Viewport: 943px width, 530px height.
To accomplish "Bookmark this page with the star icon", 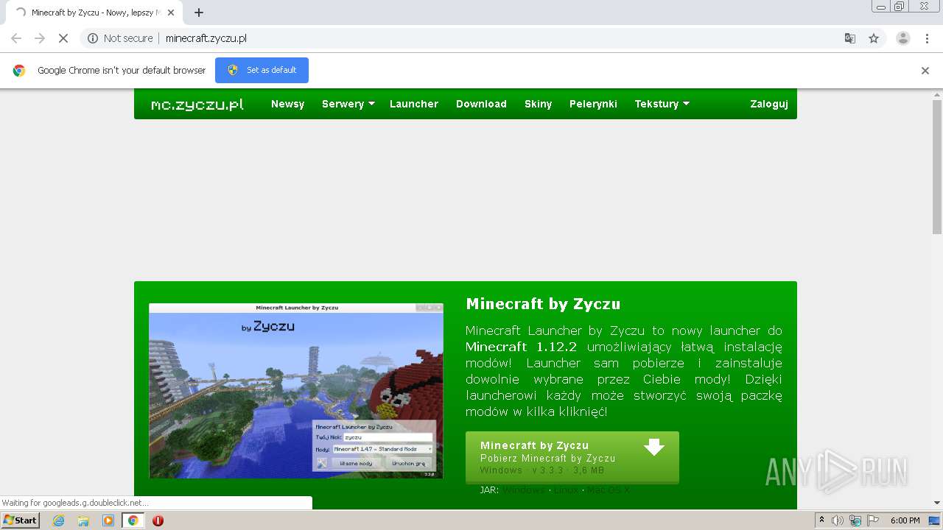I will coord(874,38).
